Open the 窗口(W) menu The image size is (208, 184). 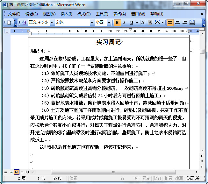(138, 14)
